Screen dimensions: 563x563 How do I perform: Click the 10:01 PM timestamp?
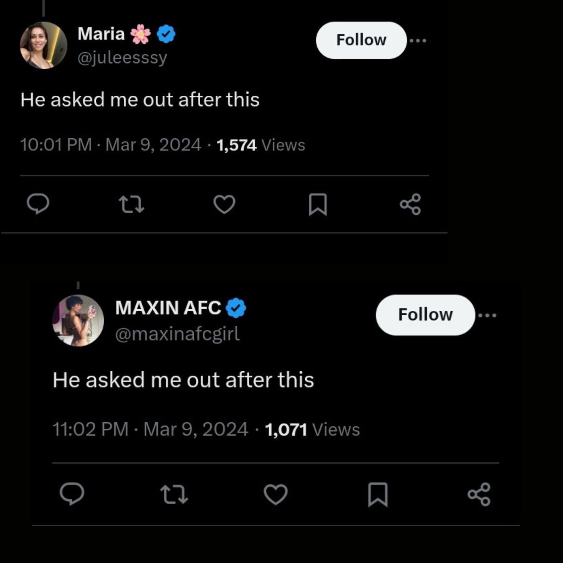(x=56, y=145)
